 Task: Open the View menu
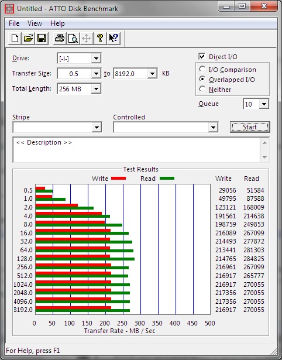pyautogui.click(x=35, y=23)
